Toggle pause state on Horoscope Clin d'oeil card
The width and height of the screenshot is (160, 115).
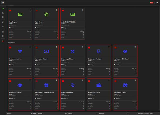(115, 47)
